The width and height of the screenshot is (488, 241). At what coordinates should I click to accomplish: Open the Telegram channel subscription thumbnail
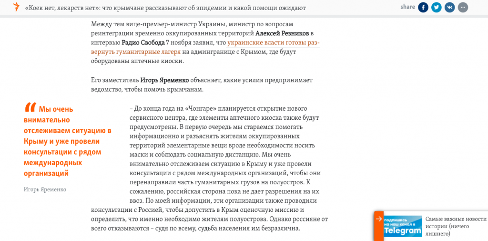403,226
